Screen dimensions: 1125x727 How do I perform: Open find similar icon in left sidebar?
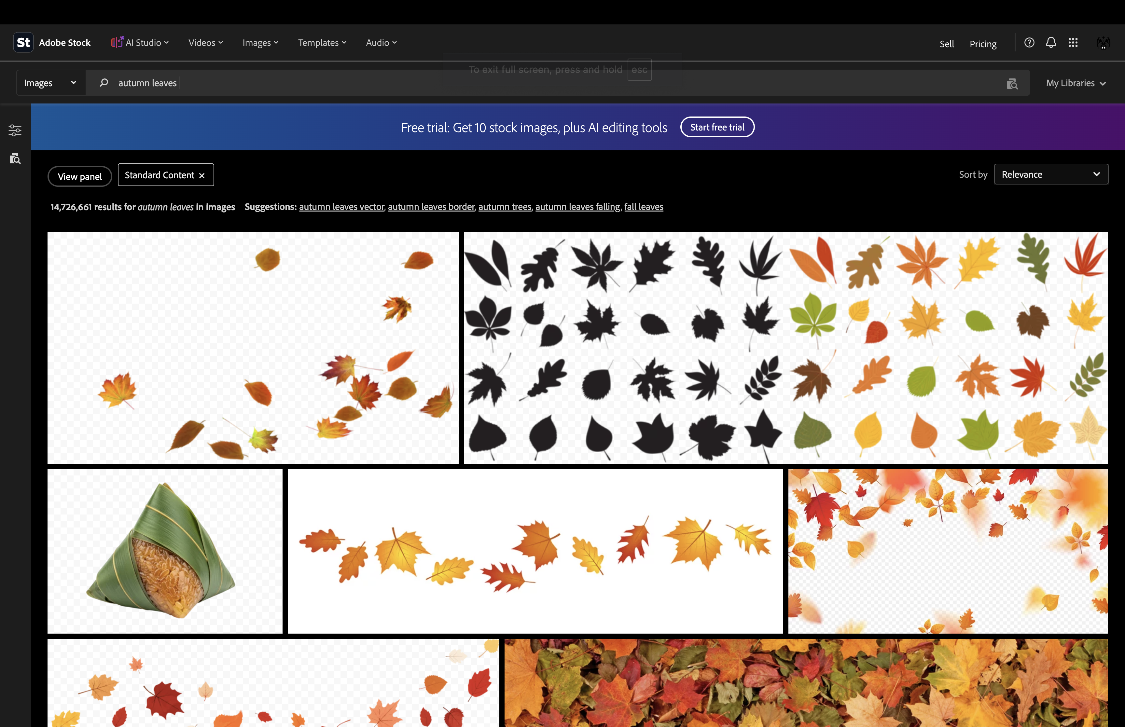click(15, 158)
